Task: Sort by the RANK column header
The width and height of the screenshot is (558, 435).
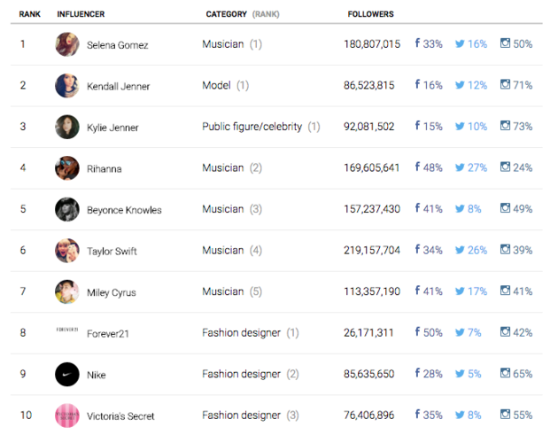Action: (29, 14)
